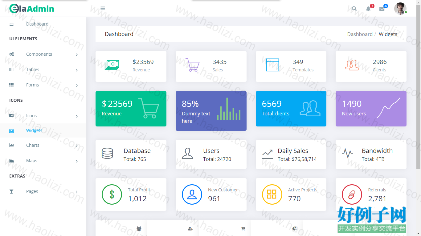Screen dimensions: 421x236
Task: Open the user avatar profile menu
Action: click(x=400, y=8)
